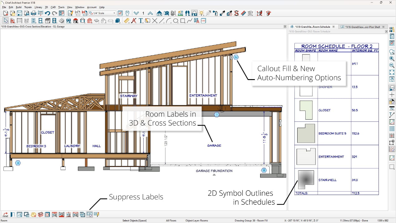
Task: Select the Stairs tool in the toolbar
Action: point(62,21)
